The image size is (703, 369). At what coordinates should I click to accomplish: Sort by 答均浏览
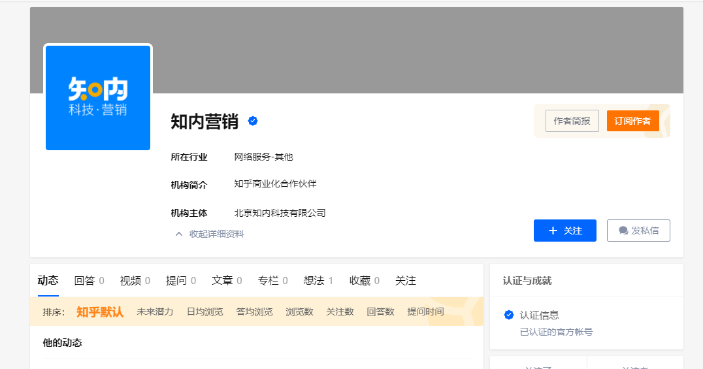254,312
